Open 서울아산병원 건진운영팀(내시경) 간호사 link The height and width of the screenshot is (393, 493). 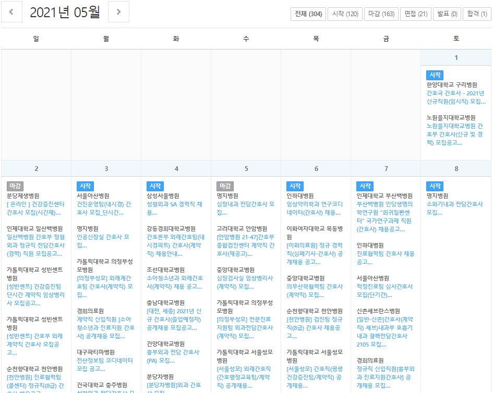click(104, 208)
